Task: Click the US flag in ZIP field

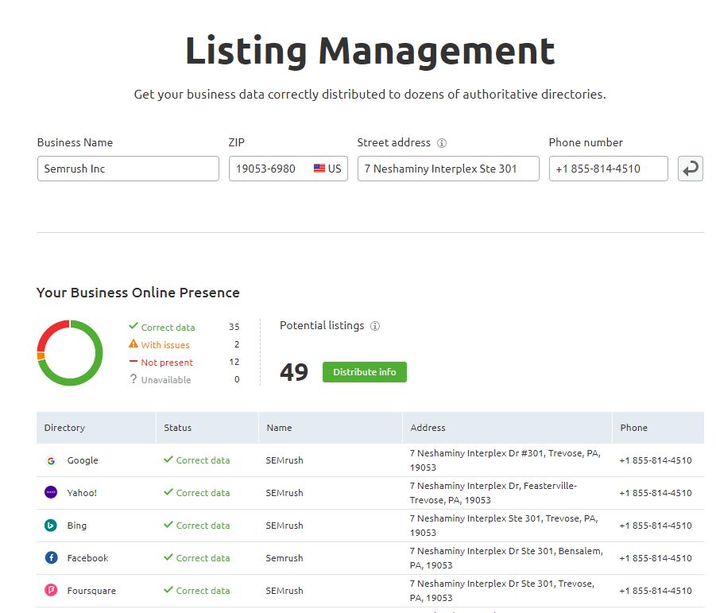Action: pos(319,169)
